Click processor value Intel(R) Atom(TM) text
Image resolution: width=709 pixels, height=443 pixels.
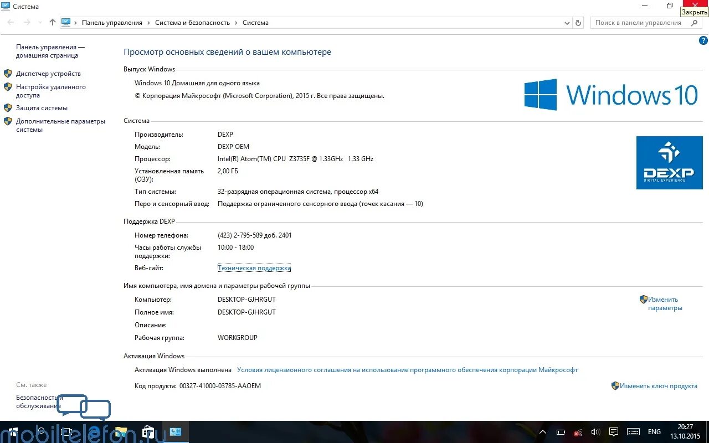click(x=296, y=159)
